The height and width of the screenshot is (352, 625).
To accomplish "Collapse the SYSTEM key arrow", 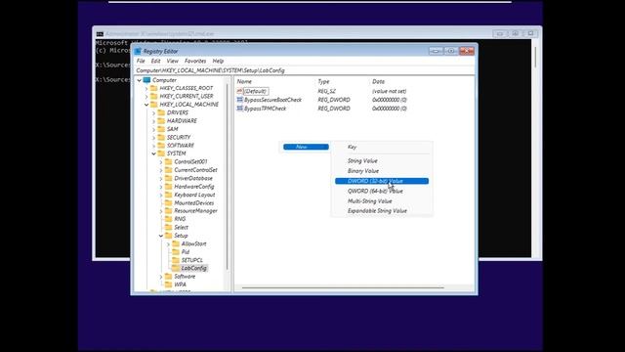I will [x=154, y=154].
